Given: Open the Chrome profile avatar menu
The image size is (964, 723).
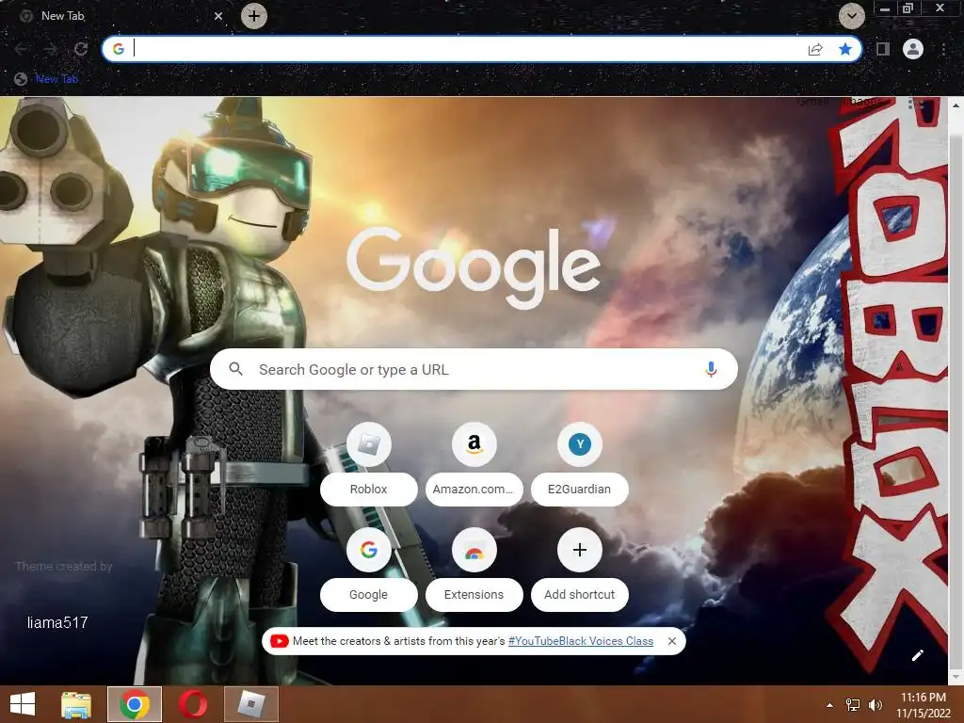Looking at the screenshot, I should [x=913, y=49].
